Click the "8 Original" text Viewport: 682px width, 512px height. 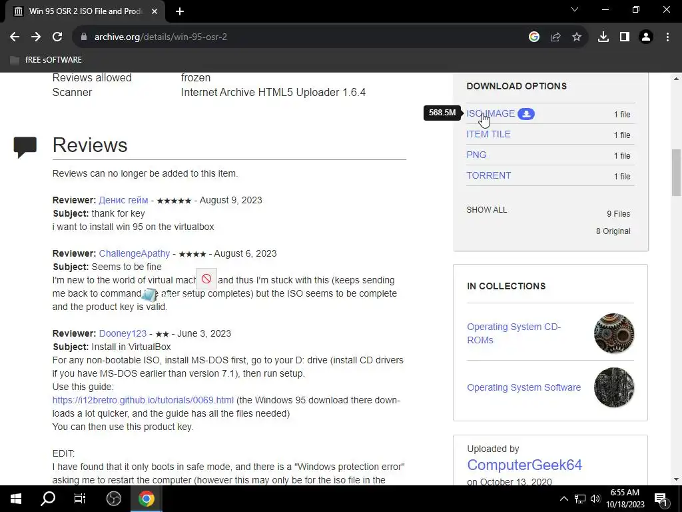pos(613,231)
